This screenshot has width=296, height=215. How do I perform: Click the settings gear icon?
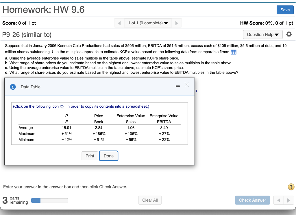(289, 34)
